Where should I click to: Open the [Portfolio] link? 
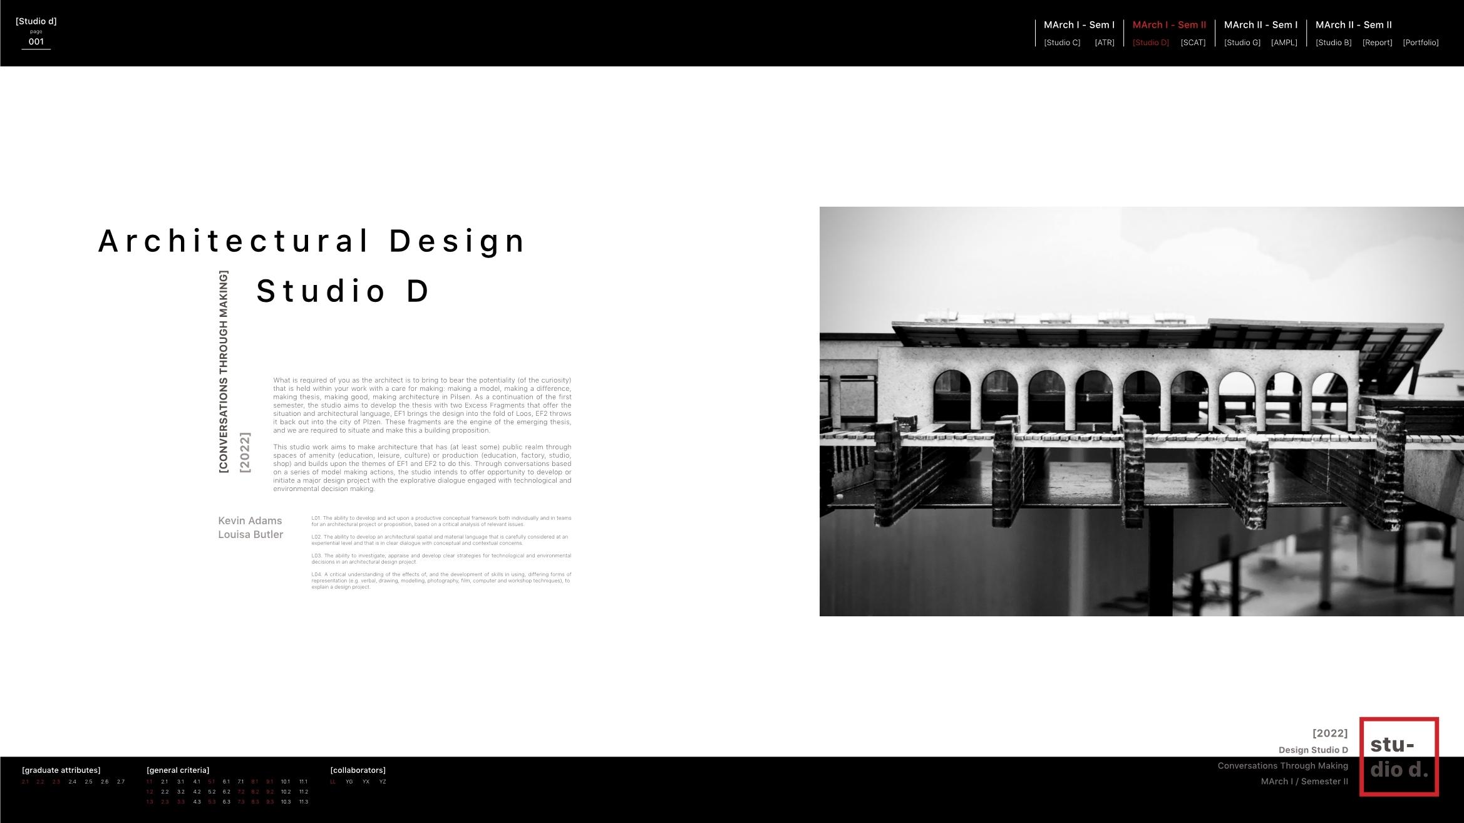point(1421,43)
